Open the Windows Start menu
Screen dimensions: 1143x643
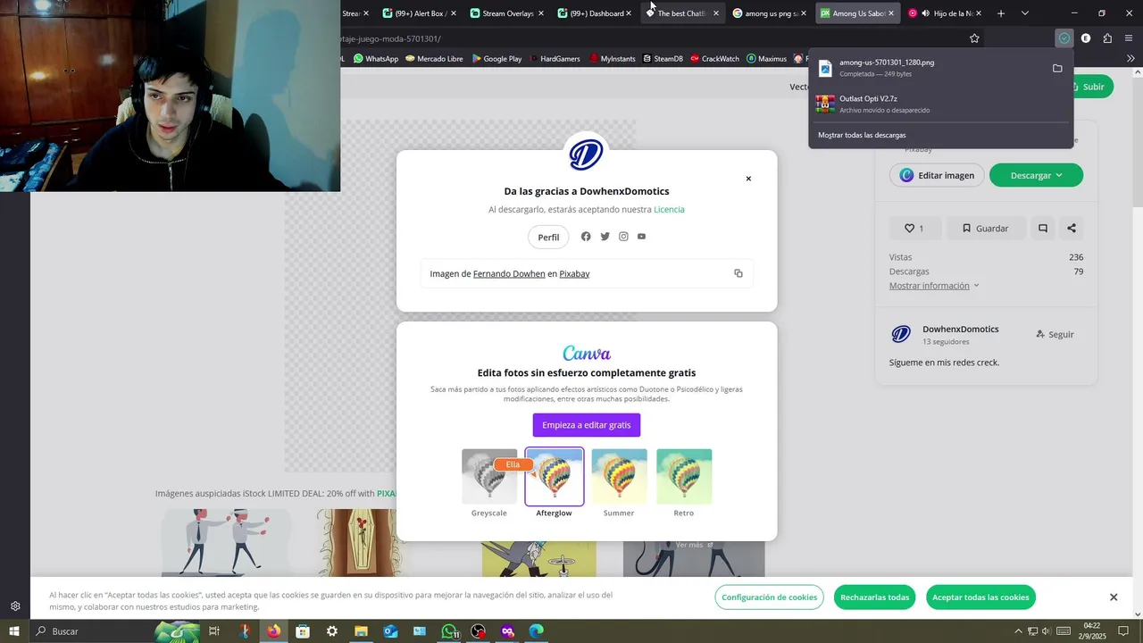click(14, 631)
